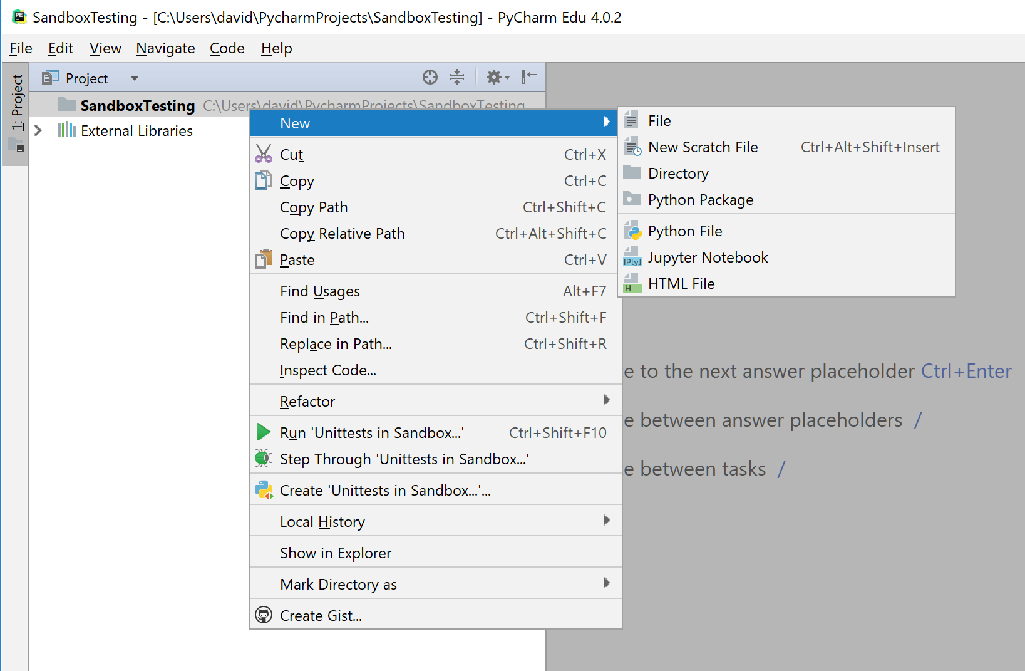Click the Python icon beside Create Unittests

[264, 490]
